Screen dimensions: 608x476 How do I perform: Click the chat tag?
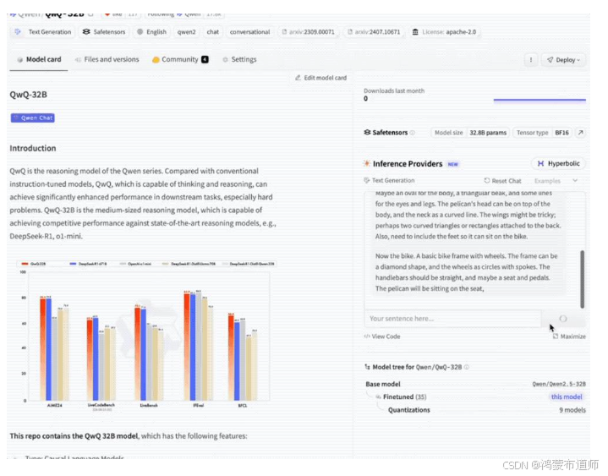(x=212, y=32)
